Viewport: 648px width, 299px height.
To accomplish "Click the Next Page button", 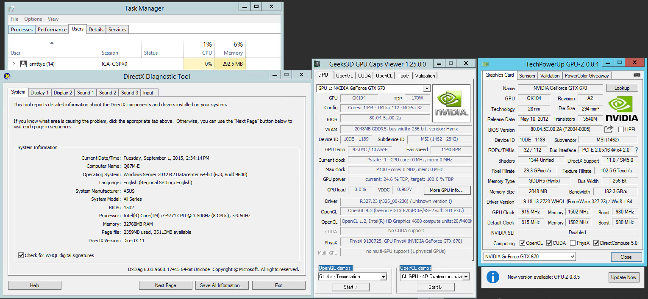I will [166, 285].
